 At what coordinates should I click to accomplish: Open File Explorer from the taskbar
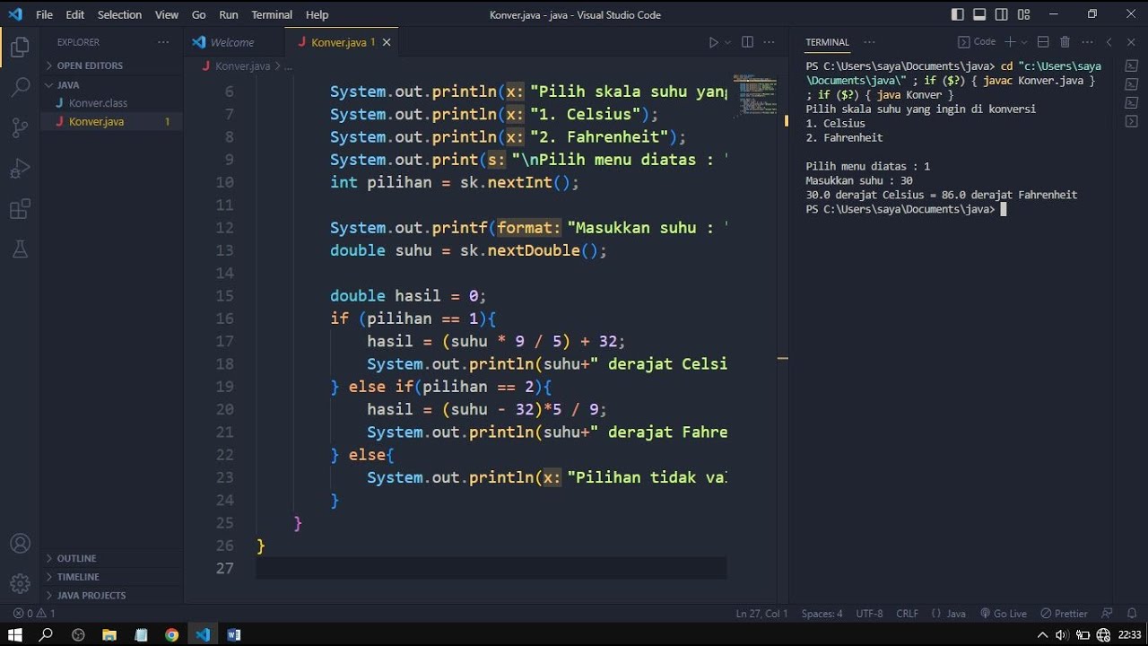pos(109,634)
